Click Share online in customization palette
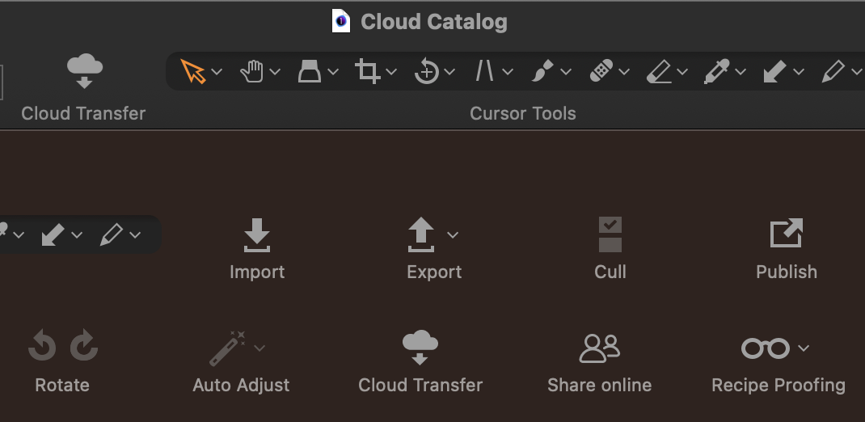This screenshot has width=865, height=422. 599,362
